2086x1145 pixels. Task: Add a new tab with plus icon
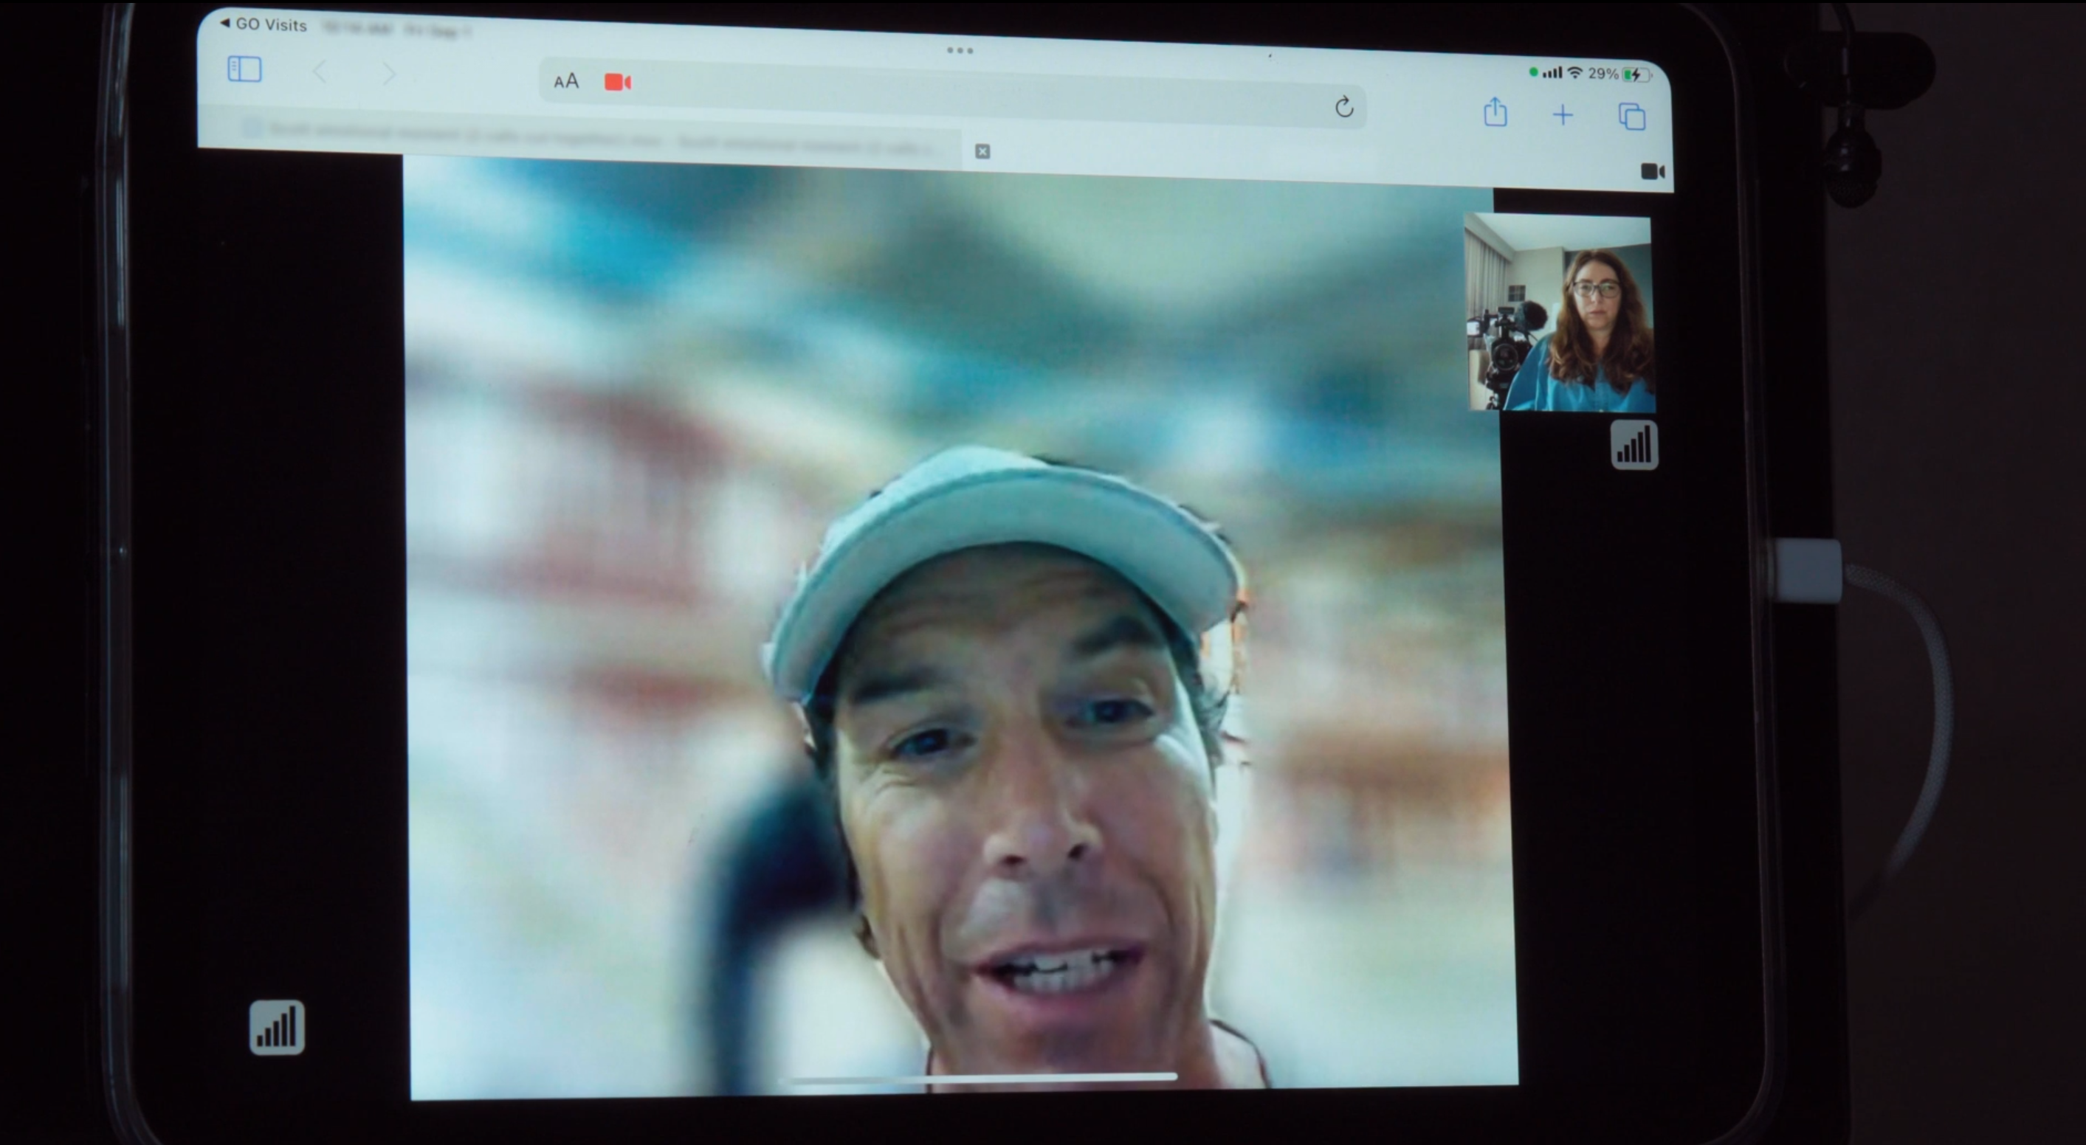pos(1562,115)
